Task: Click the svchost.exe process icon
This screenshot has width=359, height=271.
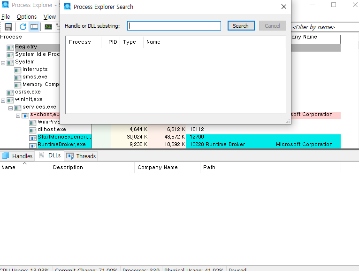Action: (25, 115)
